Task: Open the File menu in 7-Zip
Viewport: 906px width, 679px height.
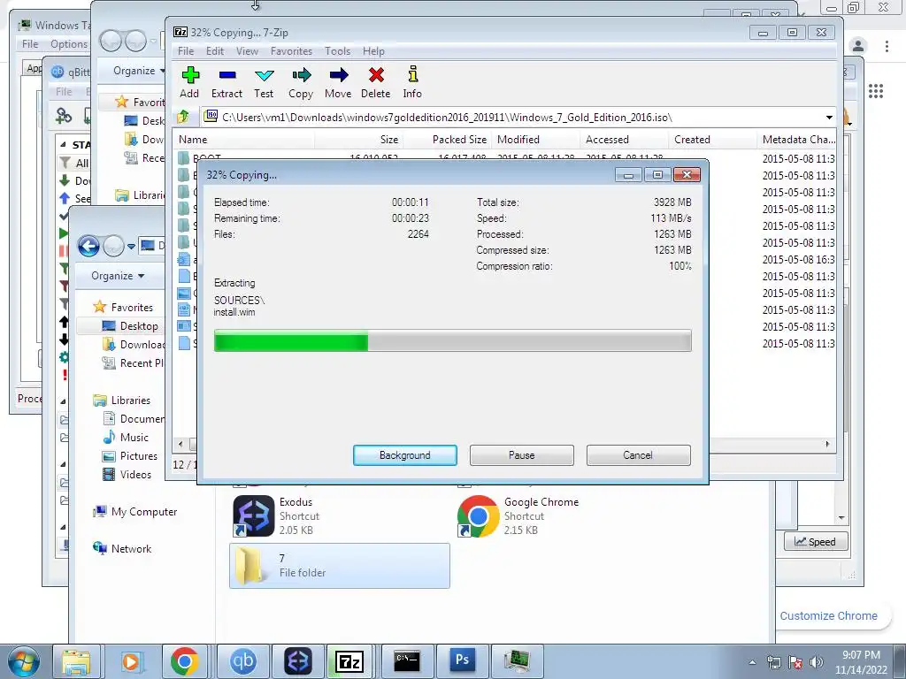Action: point(186,50)
